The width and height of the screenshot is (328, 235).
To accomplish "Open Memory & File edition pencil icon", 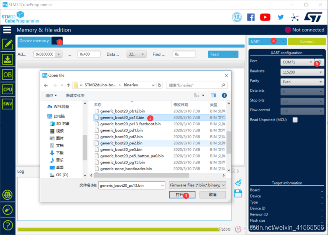I will click(x=8, y=44).
